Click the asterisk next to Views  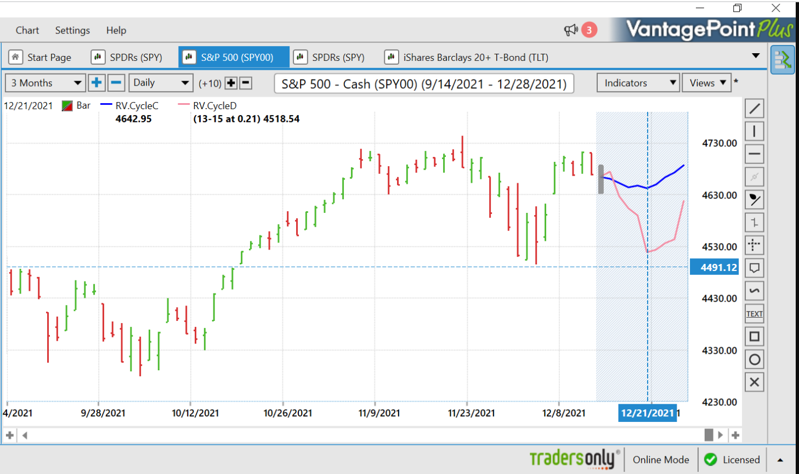click(x=736, y=81)
